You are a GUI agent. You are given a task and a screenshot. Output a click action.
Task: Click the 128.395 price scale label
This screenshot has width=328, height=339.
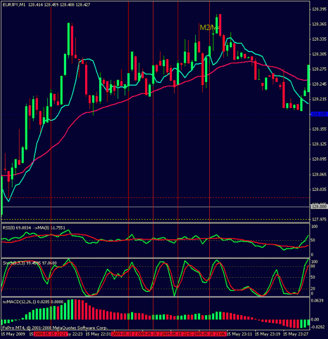click(319, 9)
